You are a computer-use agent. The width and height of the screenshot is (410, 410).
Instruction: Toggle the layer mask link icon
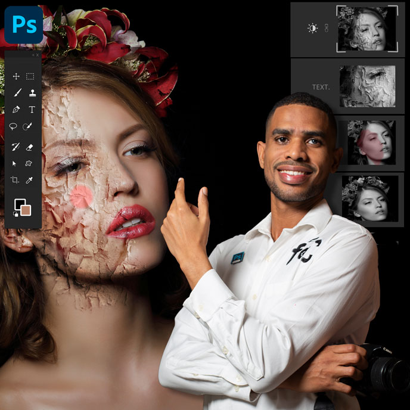(x=326, y=28)
